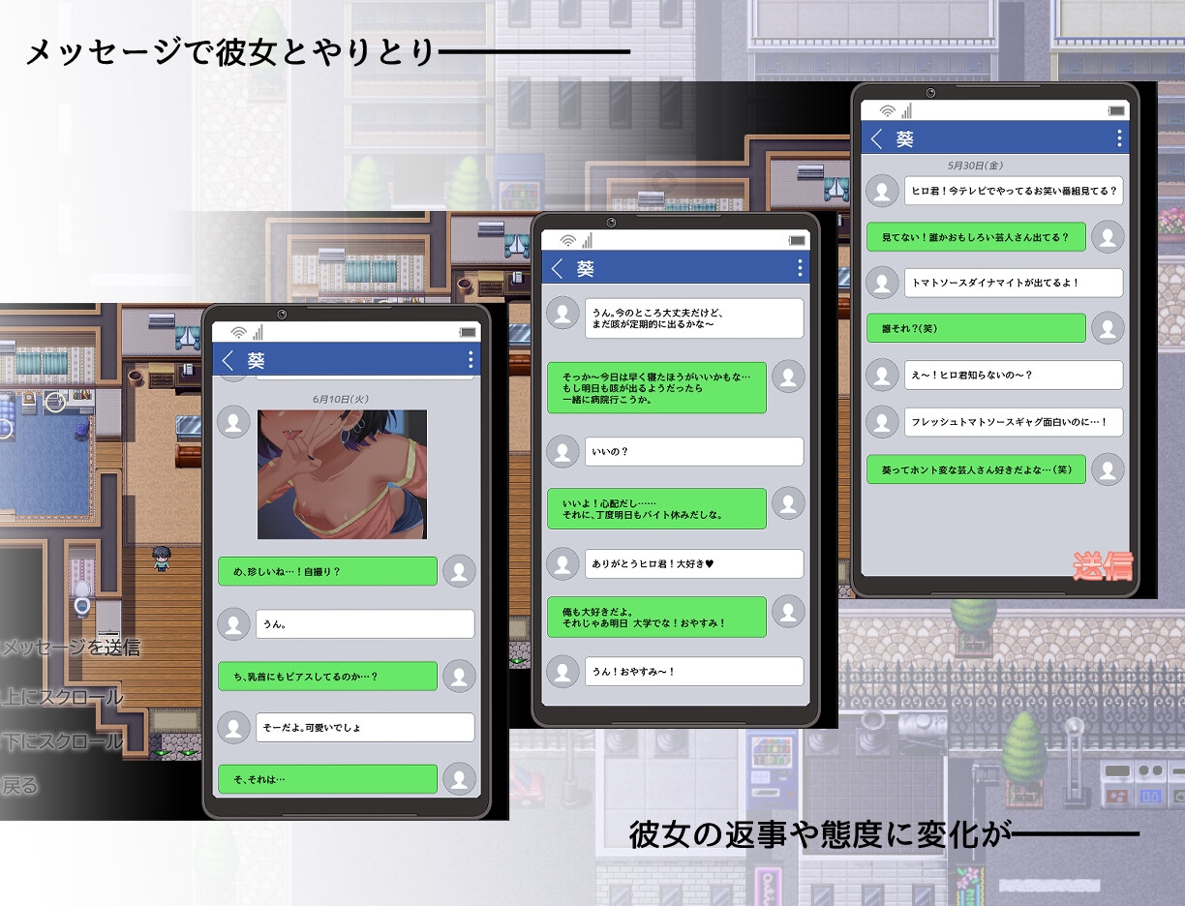This screenshot has width=1185, height=906.
Task: Click avatar beside いいの？ message
Action: pos(562,451)
